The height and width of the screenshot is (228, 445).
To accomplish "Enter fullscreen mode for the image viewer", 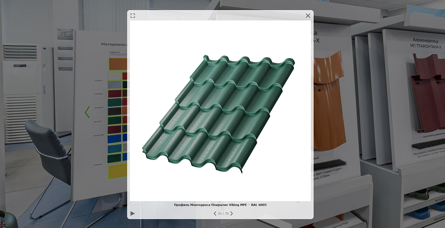I will pyautogui.click(x=132, y=16).
